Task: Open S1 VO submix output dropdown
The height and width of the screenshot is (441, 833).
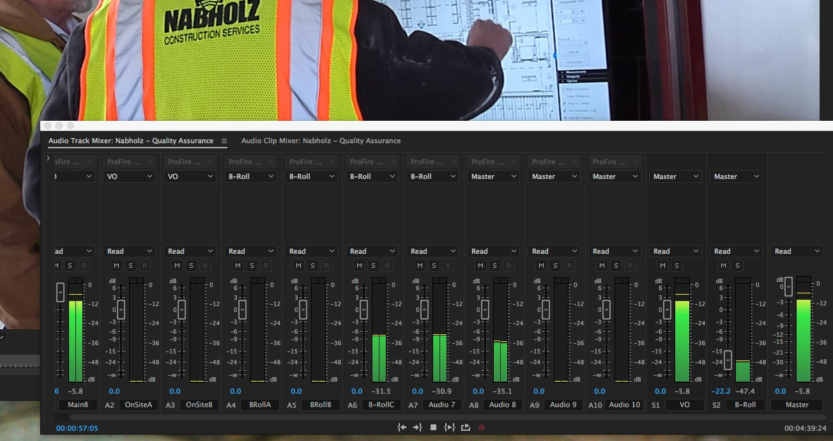Action: click(676, 176)
